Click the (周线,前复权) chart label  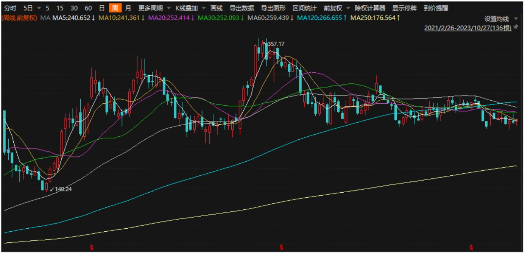pyautogui.click(x=19, y=18)
